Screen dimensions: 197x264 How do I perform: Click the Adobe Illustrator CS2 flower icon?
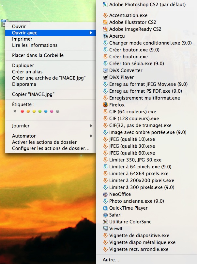pyautogui.click(x=105, y=22)
